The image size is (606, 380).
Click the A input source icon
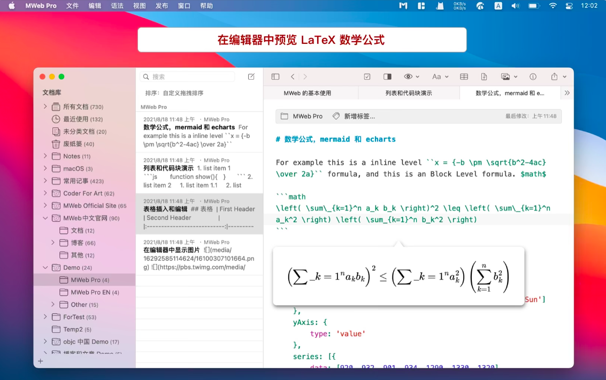498,6
